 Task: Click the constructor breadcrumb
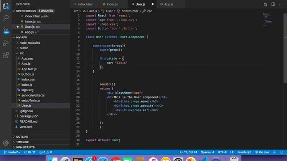128,11
